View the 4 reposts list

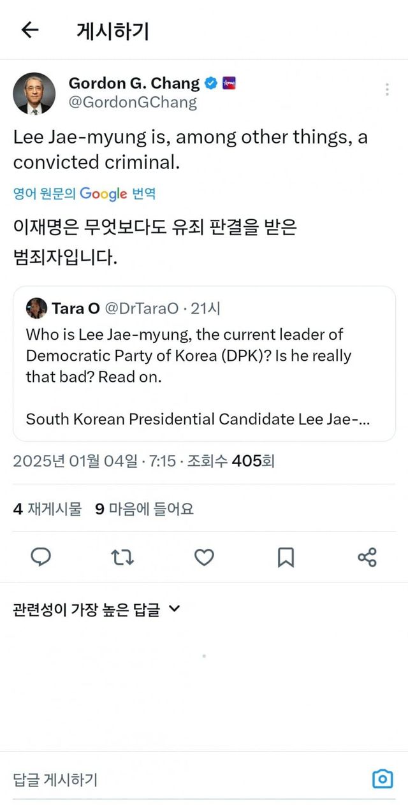(x=48, y=509)
